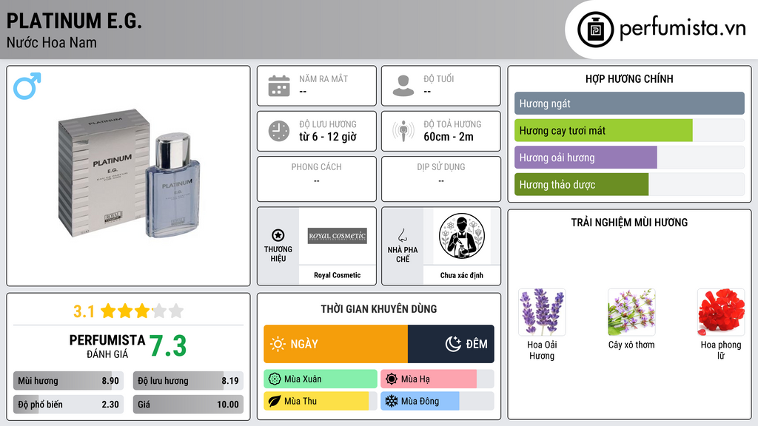Click the Giá 10.00 score bar
This screenshot has height=426, width=758.
[188, 405]
